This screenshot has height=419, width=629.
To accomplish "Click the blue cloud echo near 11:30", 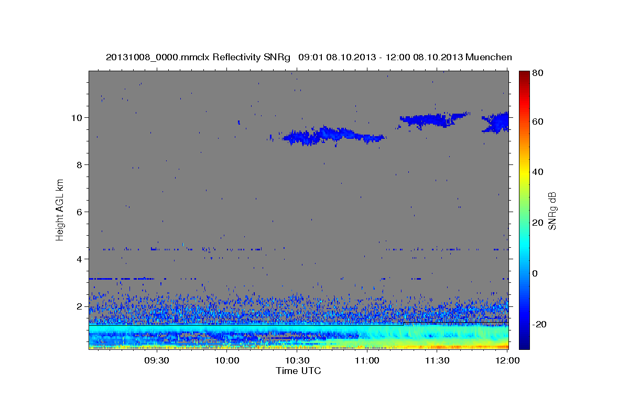I will 433,120.
